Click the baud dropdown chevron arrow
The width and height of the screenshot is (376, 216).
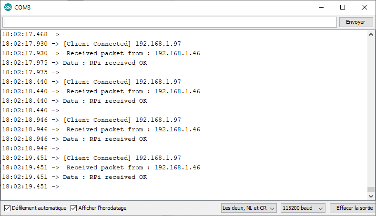point(321,208)
